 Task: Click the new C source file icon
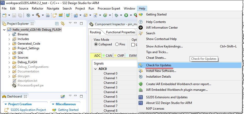(96, 15)
